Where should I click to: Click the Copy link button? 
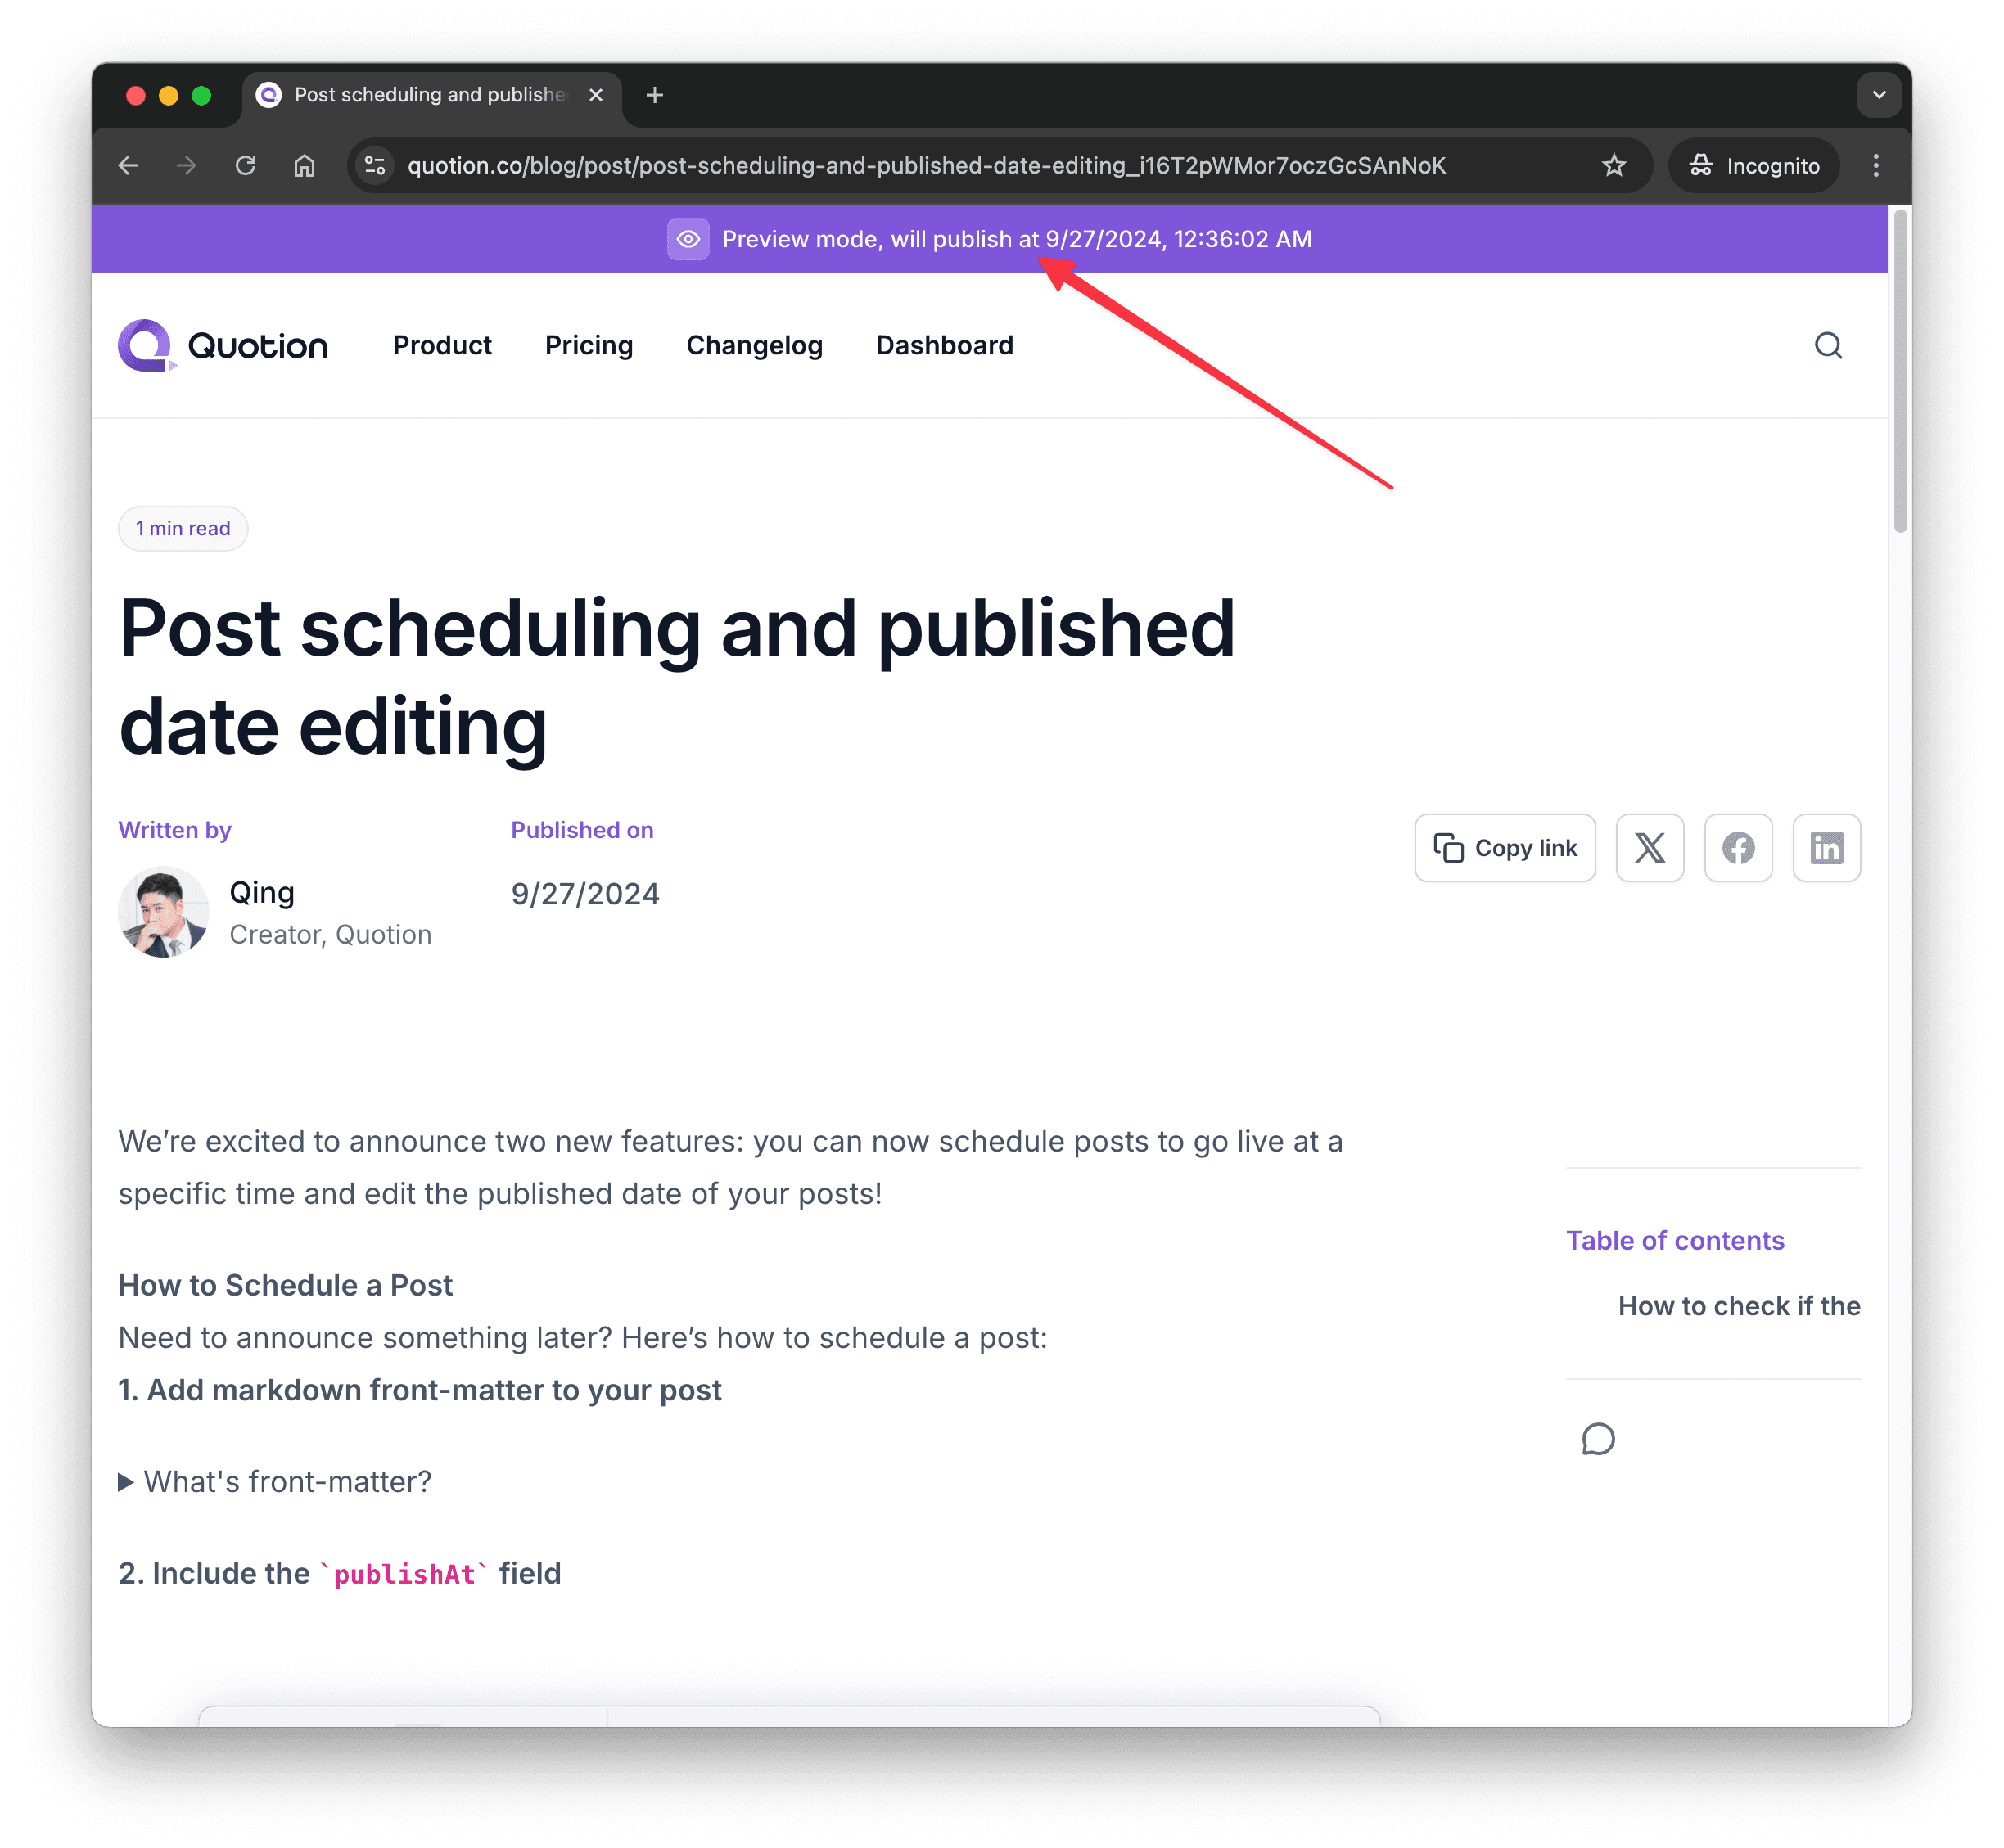click(1505, 848)
